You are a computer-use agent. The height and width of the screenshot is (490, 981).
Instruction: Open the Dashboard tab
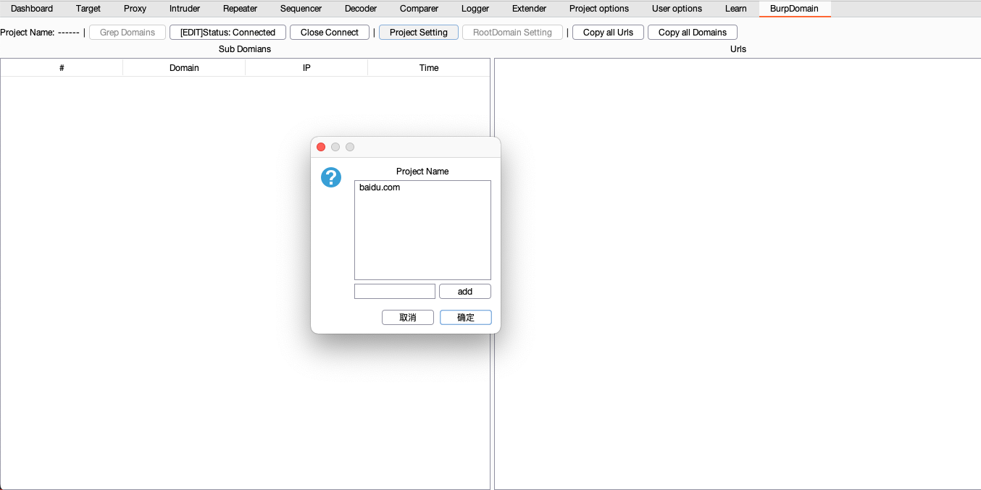tap(32, 9)
